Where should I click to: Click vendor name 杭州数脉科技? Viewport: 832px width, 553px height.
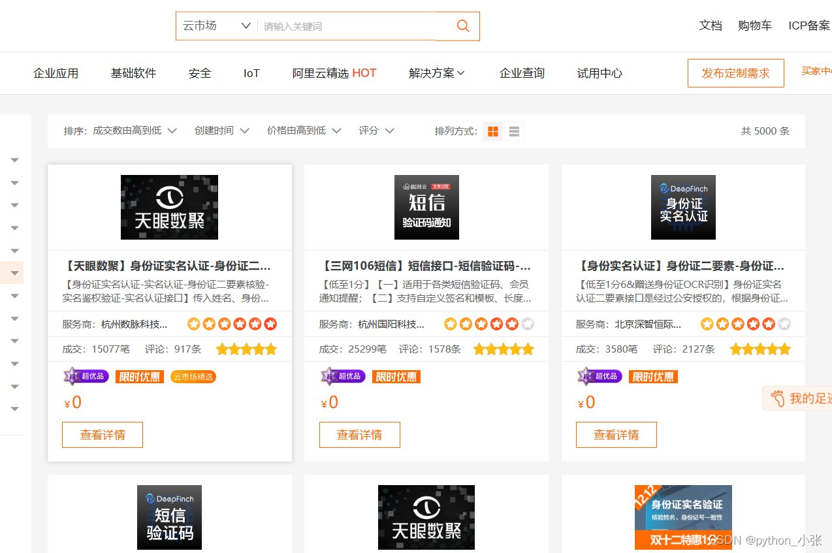pyautogui.click(x=135, y=324)
